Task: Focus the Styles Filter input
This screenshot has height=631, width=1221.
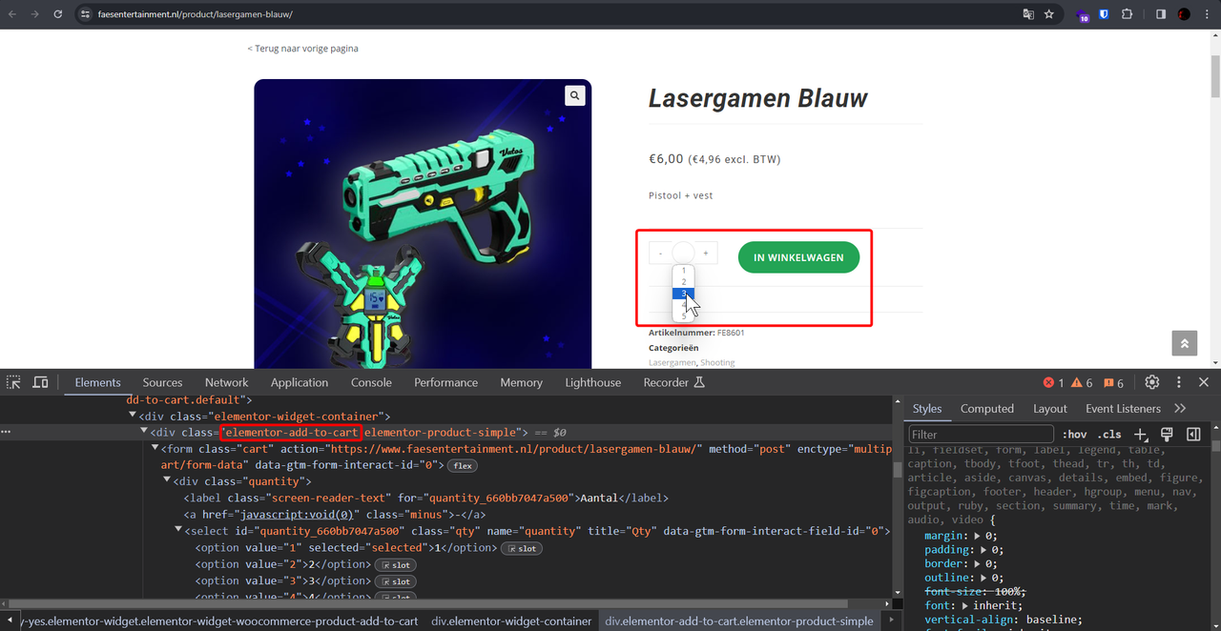Action: click(x=981, y=435)
